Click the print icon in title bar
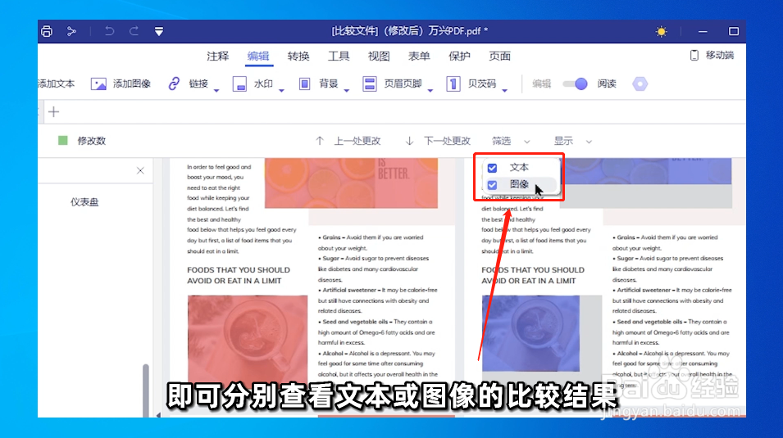Viewport: 783px width, 438px height. tap(47, 31)
